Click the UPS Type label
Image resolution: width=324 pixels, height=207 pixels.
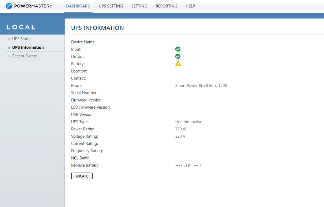tap(80, 122)
